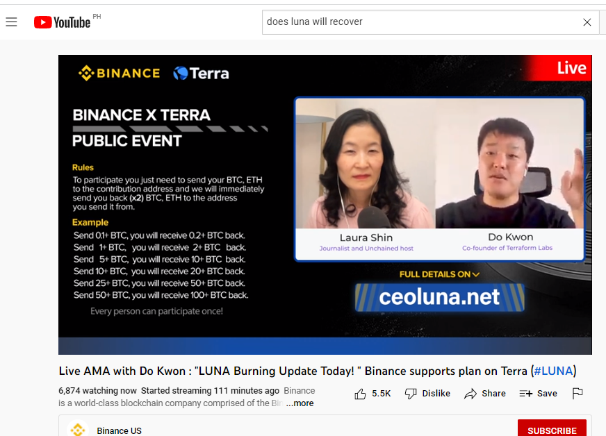Image resolution: width=606 pixels, height=436 pixels.
Task: Clear the search box text
Action: click(x=587, y=22)
